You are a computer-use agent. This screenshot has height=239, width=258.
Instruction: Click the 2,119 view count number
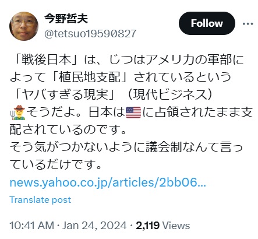[x=148, y=226]
